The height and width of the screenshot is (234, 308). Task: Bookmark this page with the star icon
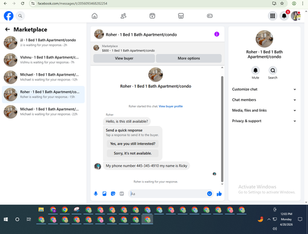pos(282,4)
